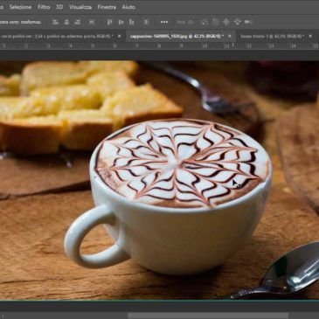The width and height of the screenshot is (319, 319).
Task: Select the 3D rotate (orbit) mode icon
Action: tap(205, 22)
